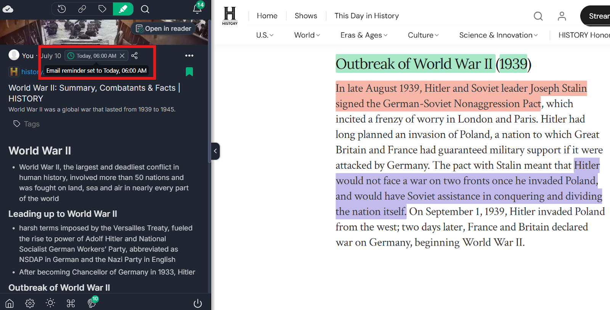Click the HISTORY logo
This screenshot has height=310, width=610.
point(230,16)
